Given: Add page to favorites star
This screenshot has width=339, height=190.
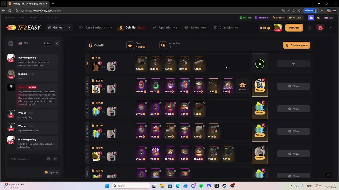Looking at the screenshot, I should (293, 11).
